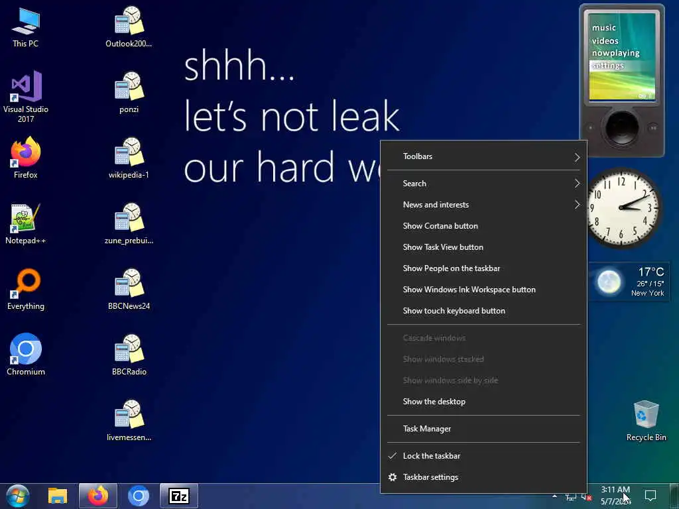Select the Firefox desktop shortcut

(x=26, y=158)
